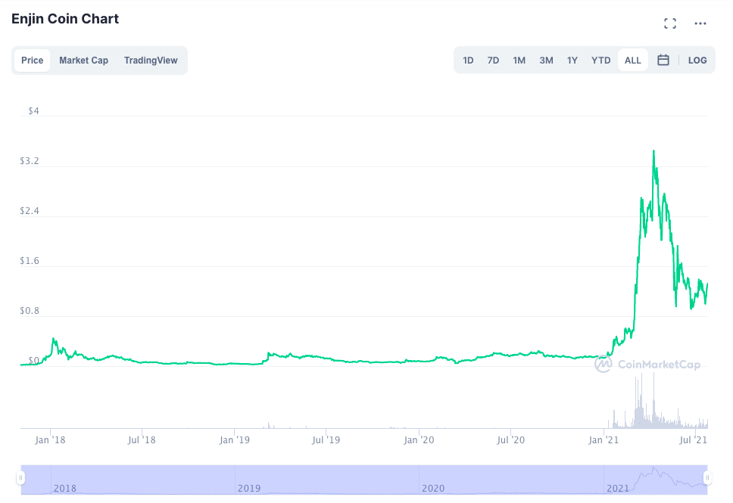Click the 2021 label in range navigator

pyautogui.click(x=618, y=489)
